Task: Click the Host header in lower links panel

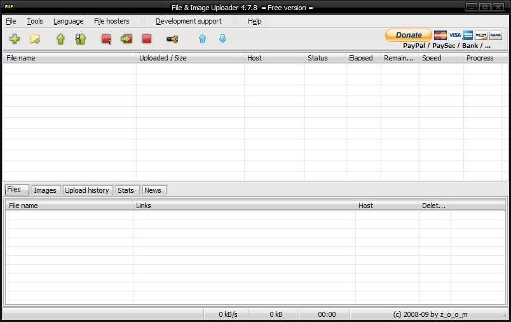Action: coord(387,206)
